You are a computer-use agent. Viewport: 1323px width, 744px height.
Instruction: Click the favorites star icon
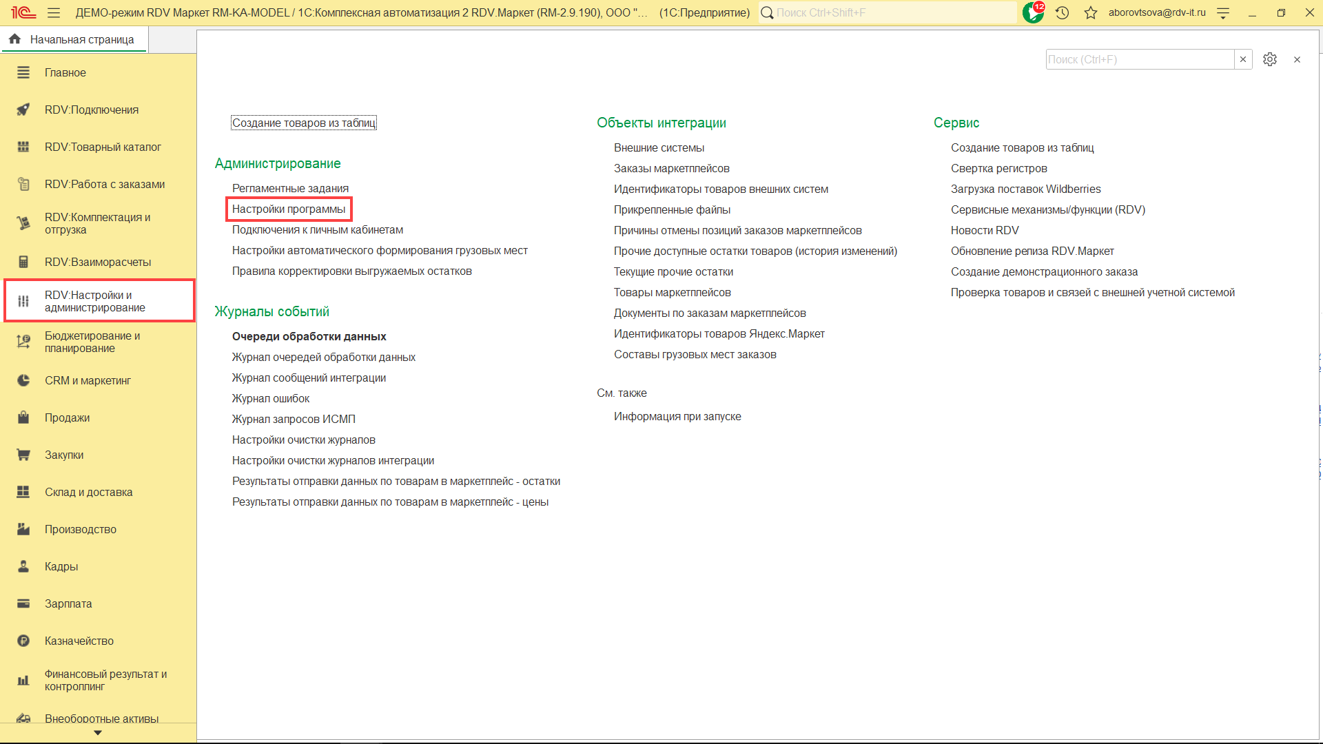click(x=1090, y=12)
